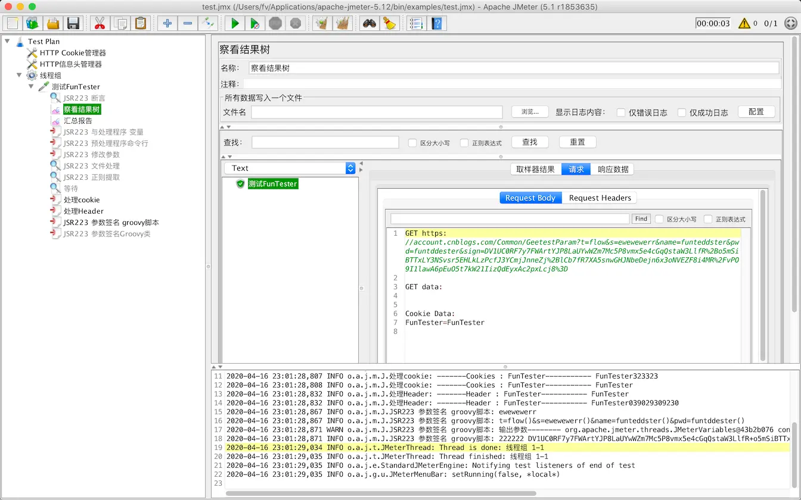The height and width of the screenshot is (500, 801).
Task: Click the green shield result icon
Action: [241, 184]
